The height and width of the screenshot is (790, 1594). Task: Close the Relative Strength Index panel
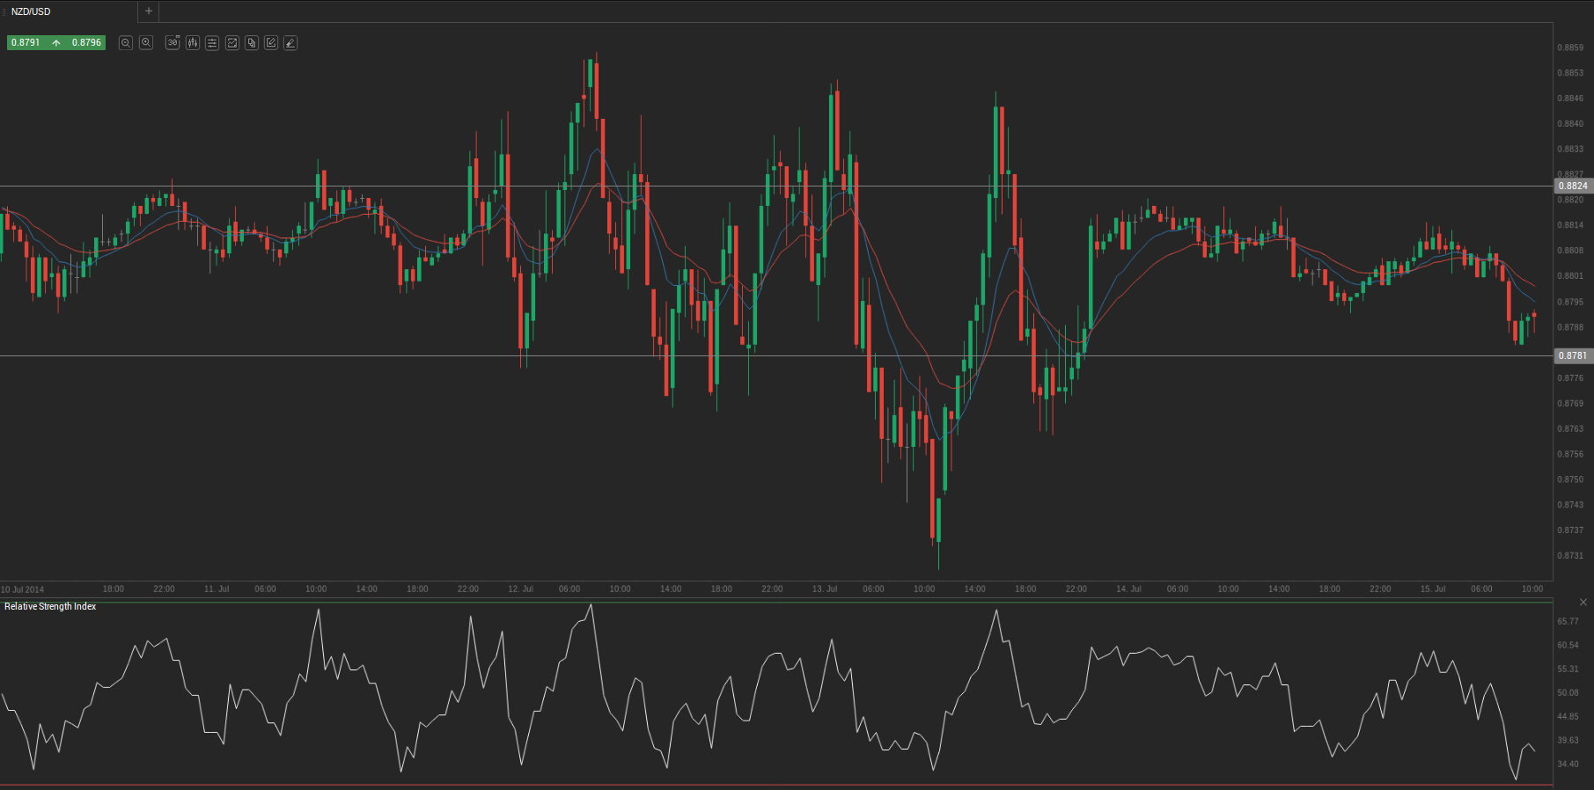1583,603
